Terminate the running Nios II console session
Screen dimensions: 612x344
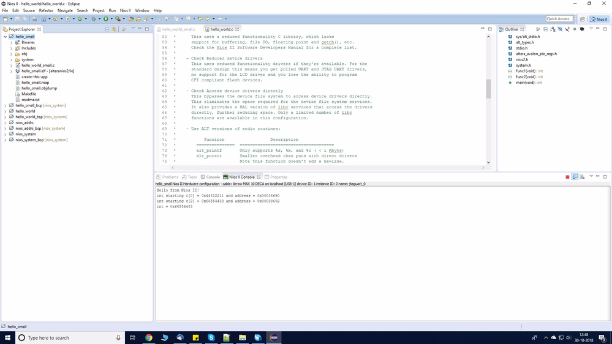567,177
